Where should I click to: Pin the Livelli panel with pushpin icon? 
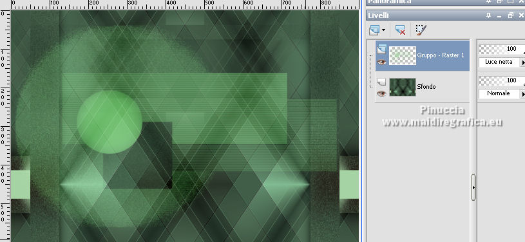coord(488,15)
